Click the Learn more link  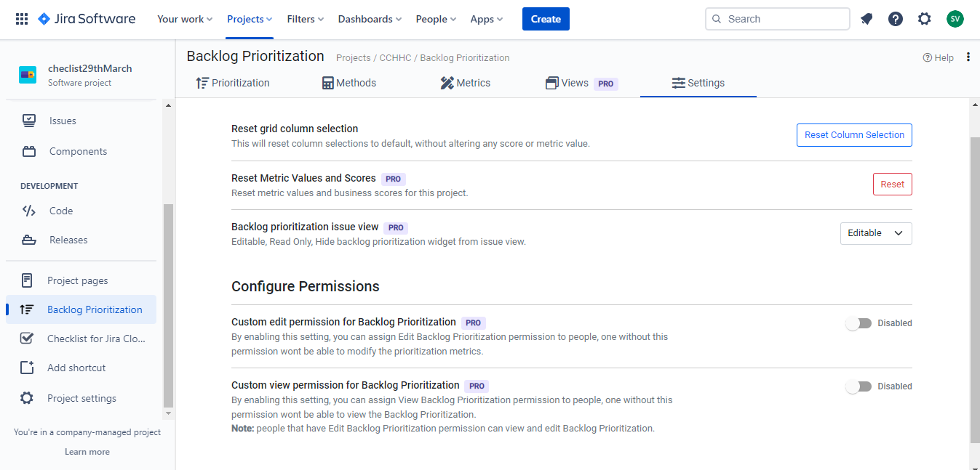tap(87, 452)
